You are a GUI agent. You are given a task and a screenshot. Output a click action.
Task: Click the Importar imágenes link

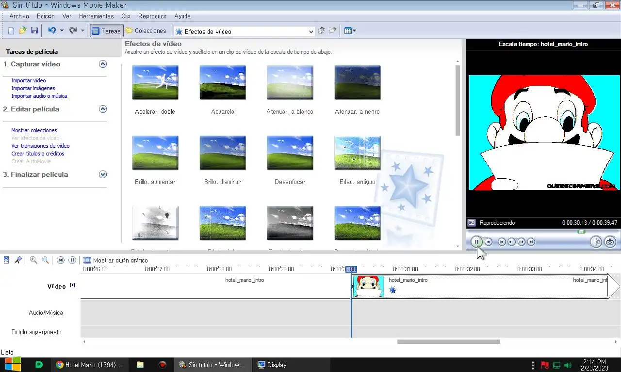pos(33,88)
